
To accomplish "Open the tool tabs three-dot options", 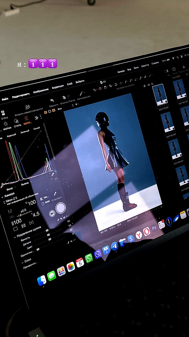I will [41, 117].
